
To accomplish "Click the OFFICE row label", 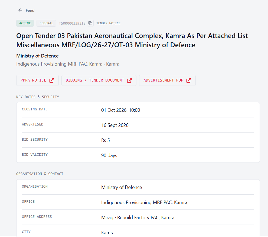I will click(x=28, y=202).
